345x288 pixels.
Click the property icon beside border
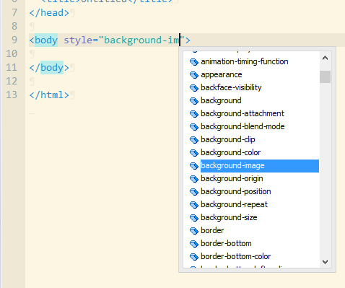(x=194, y=231)
